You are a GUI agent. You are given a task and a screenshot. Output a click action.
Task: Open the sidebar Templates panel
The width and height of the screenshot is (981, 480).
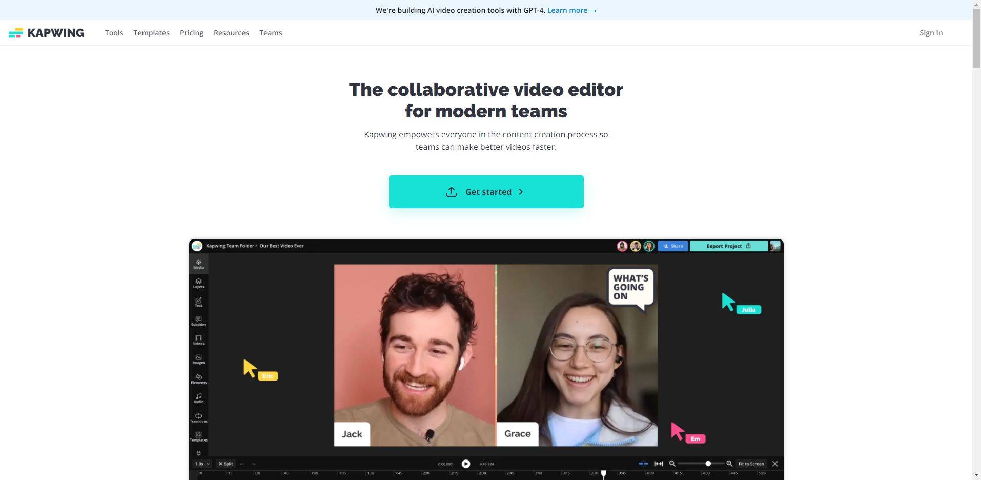click(x=198, y=436)
